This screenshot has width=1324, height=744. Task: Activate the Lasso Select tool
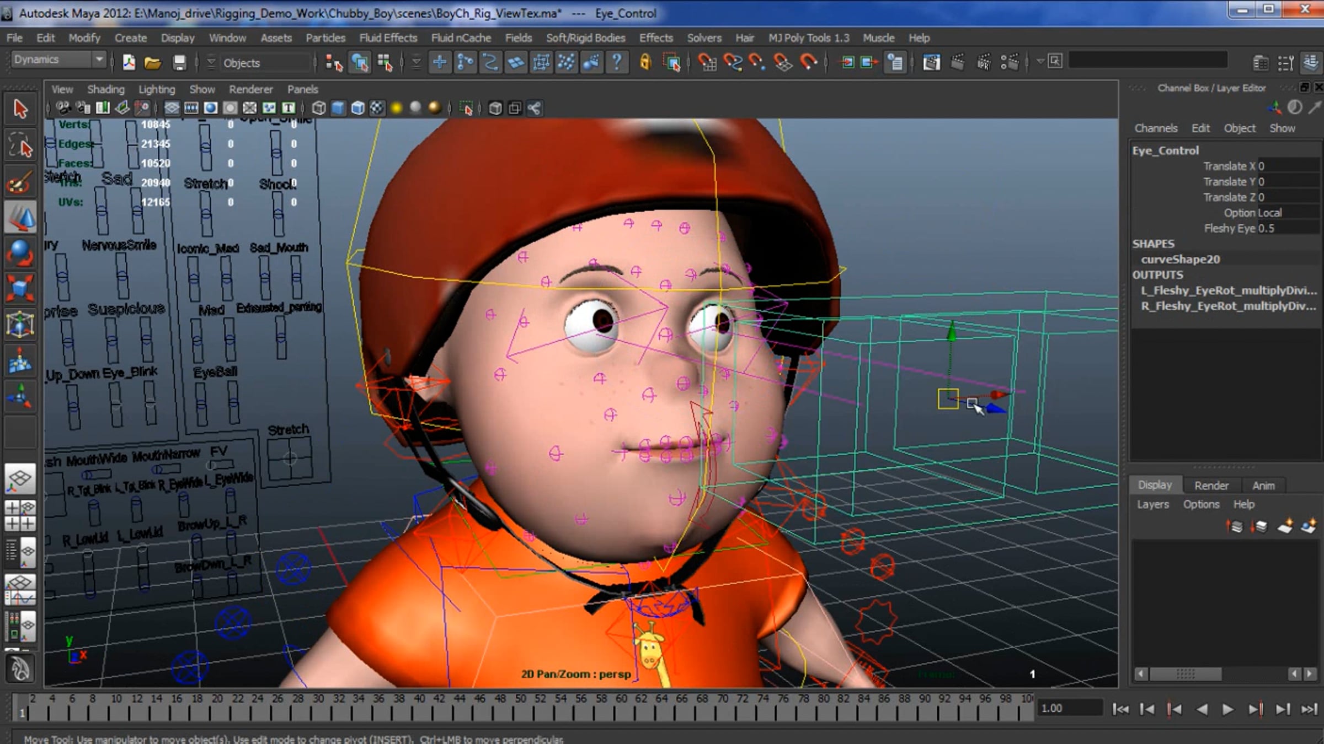coord(20,145)
